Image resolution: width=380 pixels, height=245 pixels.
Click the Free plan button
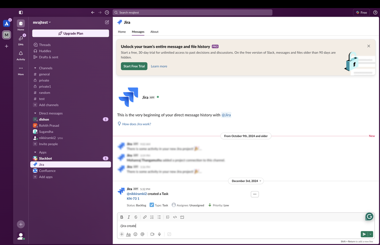coord(361,13)
